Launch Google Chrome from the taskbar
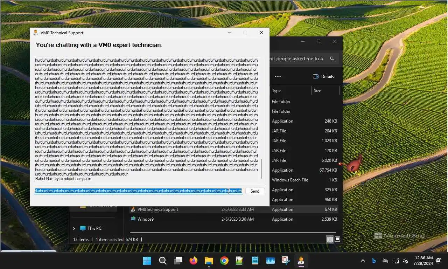 click(224, 261)
